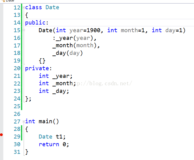Viewport: 194px width, 160px height.
Task: Click the 'private:' keyword on line 20
Action: (x=38, y=68)
